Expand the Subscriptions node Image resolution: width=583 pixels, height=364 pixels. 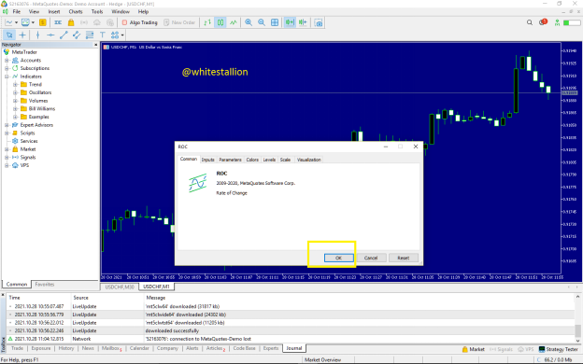coord(7,68)
